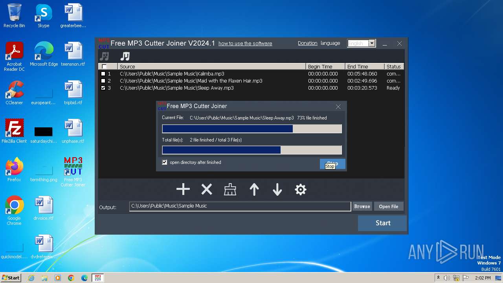
Task: Click the Open File button
Action: click(x=389, y=206)
